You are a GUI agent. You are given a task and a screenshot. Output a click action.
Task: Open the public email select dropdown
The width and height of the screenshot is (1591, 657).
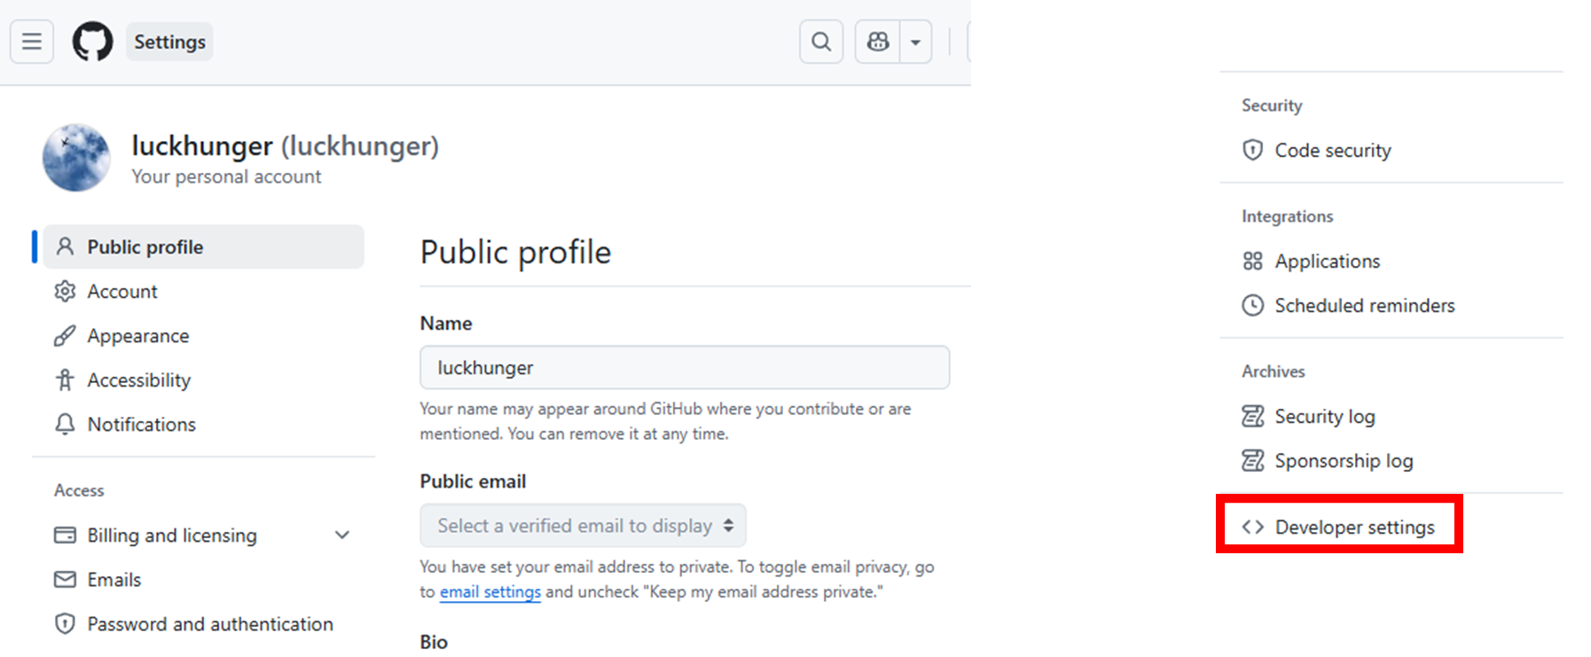point(583,526)
